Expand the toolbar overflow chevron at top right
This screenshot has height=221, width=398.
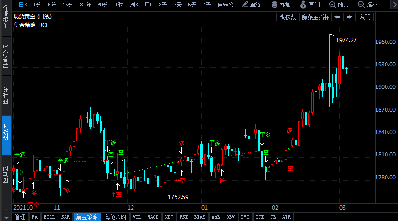(394, 5)
